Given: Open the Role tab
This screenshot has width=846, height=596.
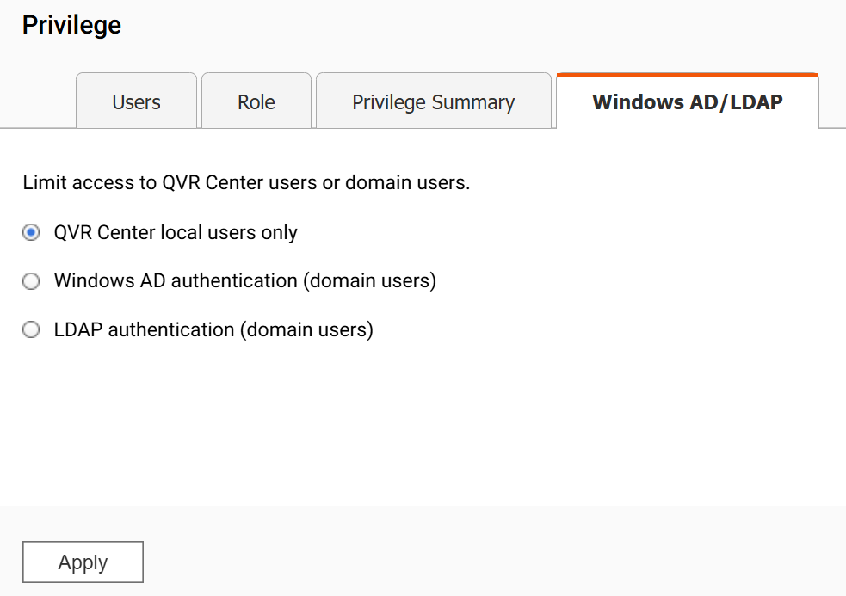Looking at the screenshot, I should click(256, 102).
